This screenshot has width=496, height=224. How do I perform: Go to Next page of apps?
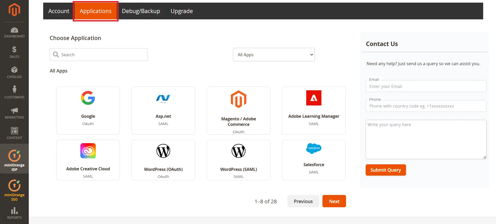334,201
